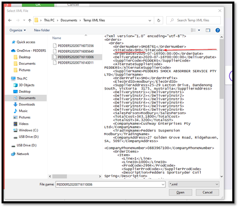
Task: Select Documents in the address breadcrumb
Action: pyautogui.click(x=69, y=20)
